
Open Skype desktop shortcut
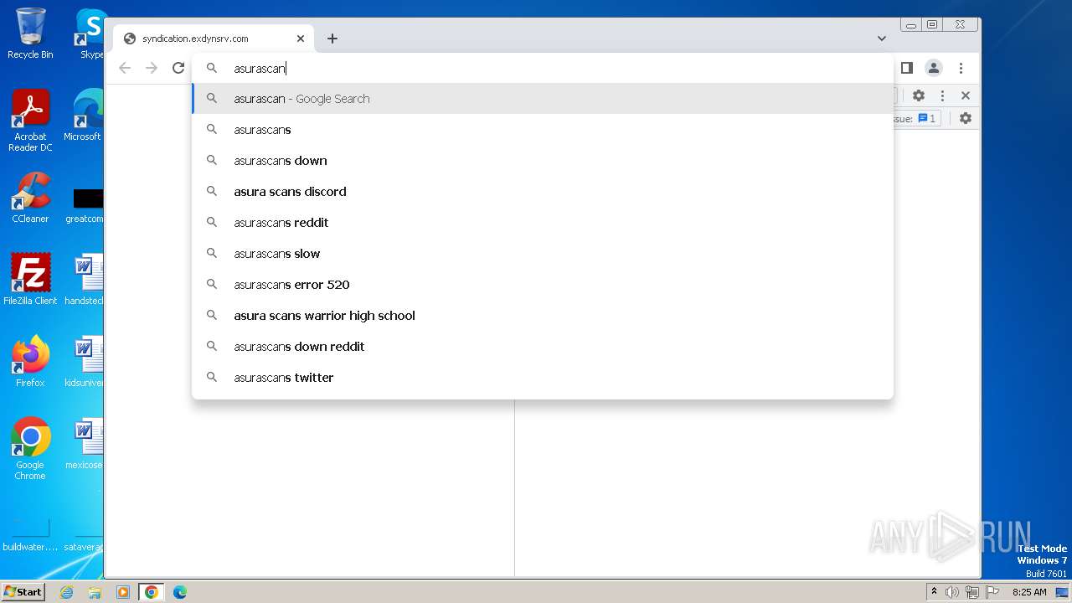coord(90,33)
